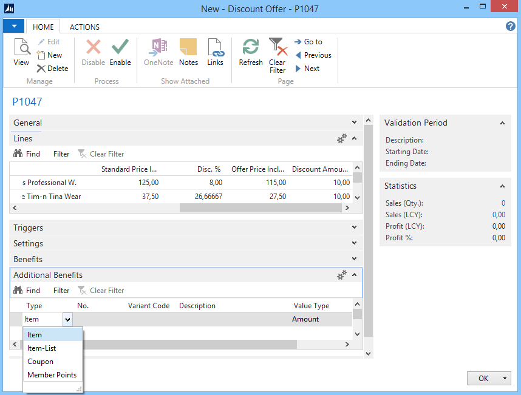Choose Coupon from the Type dropdown list
The width and height of the screenshot is (521, 395).
(x=40, y=362)
